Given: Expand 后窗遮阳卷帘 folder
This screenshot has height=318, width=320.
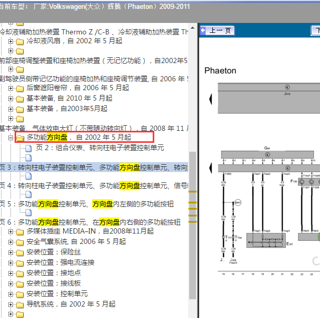Looking at the screenshot, I should [10, 89].
